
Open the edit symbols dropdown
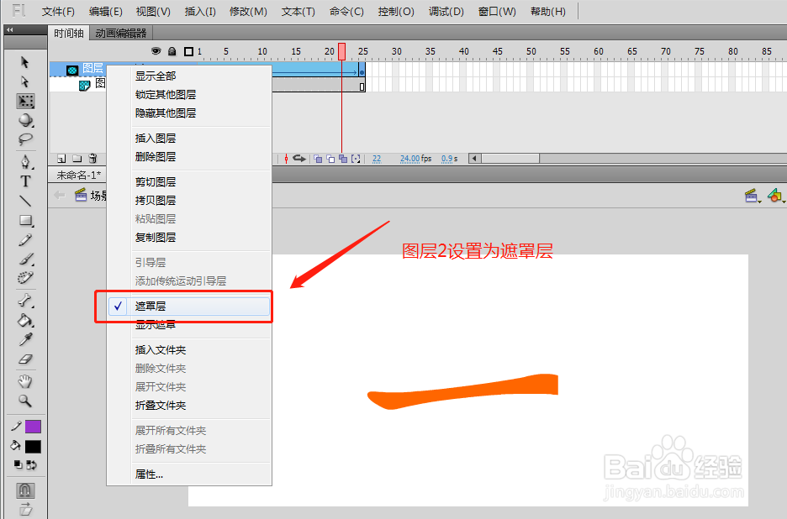775,196
